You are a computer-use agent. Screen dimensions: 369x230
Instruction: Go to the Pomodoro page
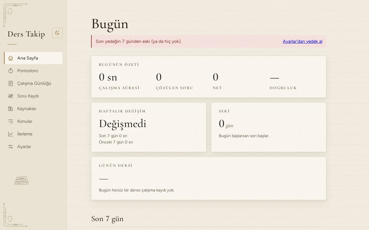point(33,71)
